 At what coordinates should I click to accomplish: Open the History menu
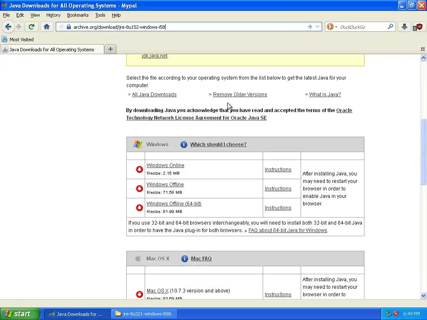coord(53,15)
